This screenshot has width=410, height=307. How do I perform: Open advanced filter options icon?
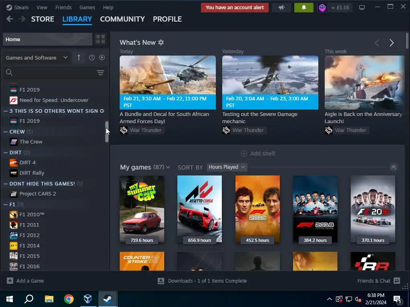tap(100, 73)
